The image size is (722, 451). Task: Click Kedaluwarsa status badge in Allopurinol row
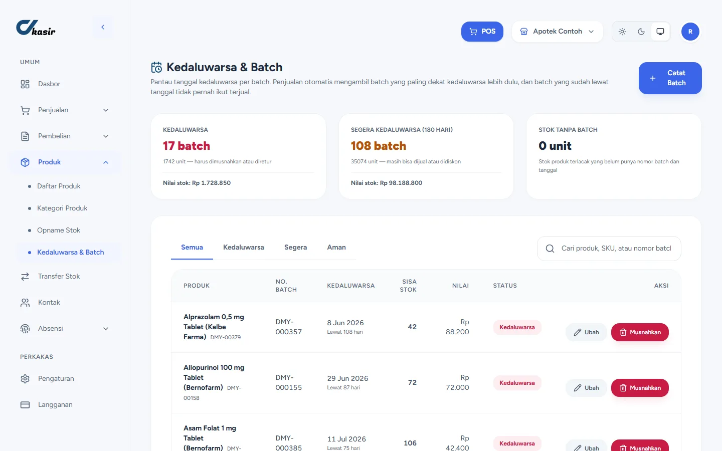pyautogui.click(x=517, y=383)
